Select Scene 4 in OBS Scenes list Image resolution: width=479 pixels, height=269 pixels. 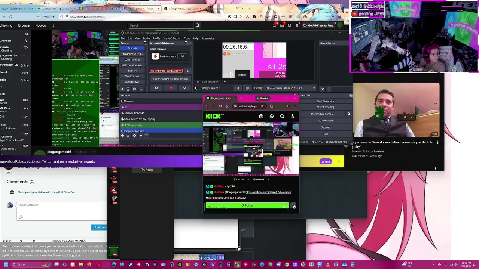pyautogui.click(x=132, y=71)
